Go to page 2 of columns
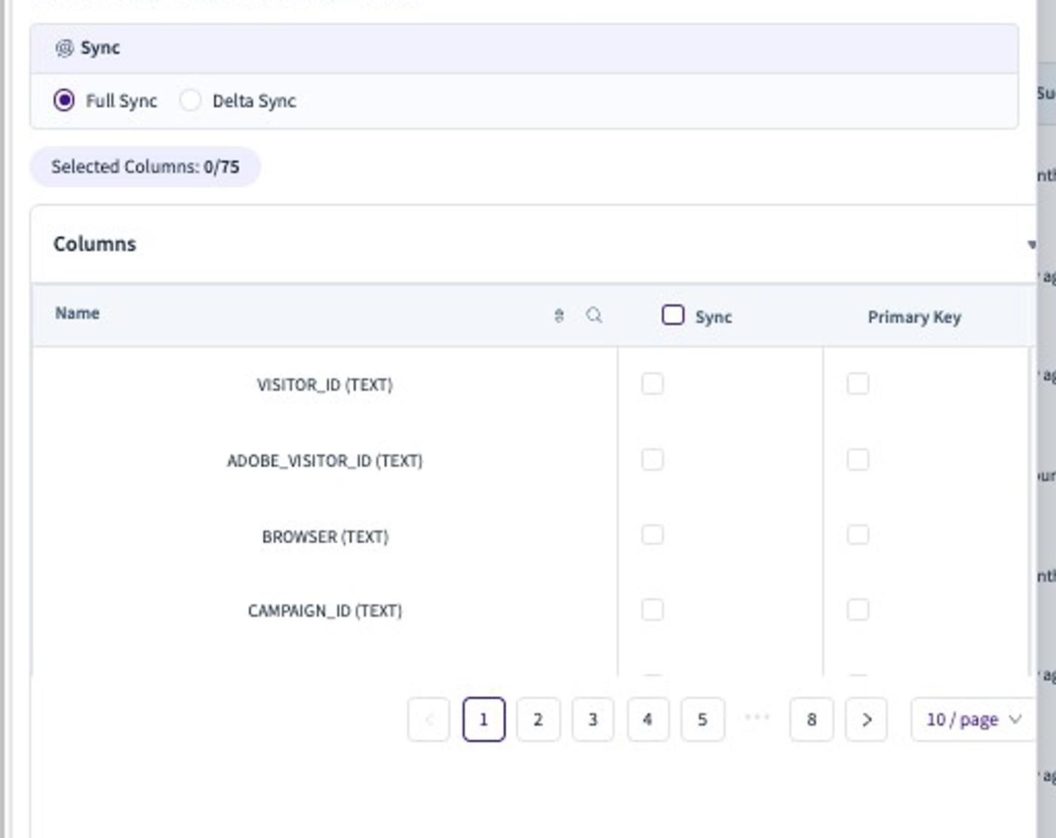Screen dimensions: 1056x838 click(x=538, y=720)
